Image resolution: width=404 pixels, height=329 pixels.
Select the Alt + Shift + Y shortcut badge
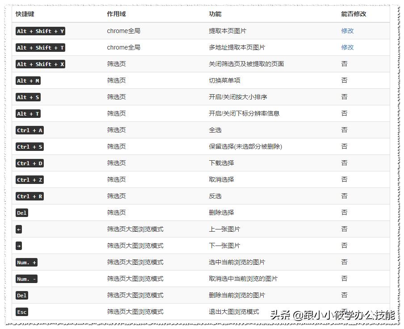40,31
